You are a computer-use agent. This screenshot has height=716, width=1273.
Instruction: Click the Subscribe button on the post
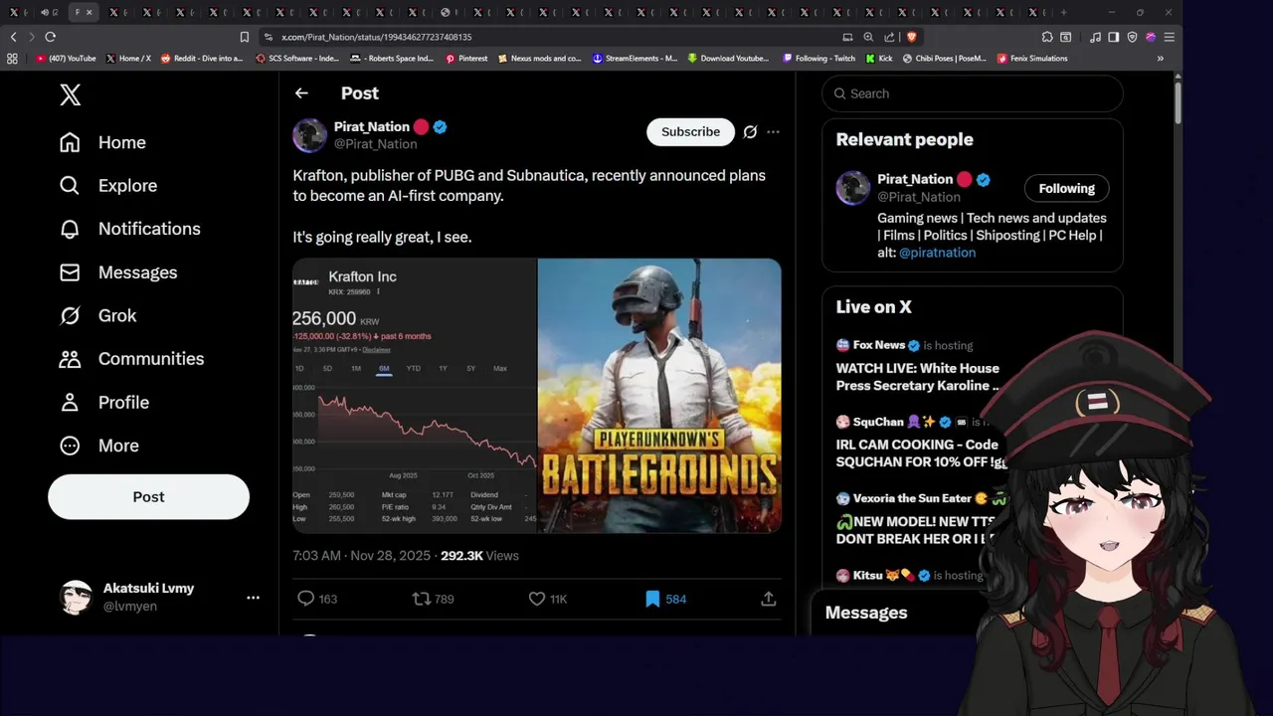(x=690, y=131)
